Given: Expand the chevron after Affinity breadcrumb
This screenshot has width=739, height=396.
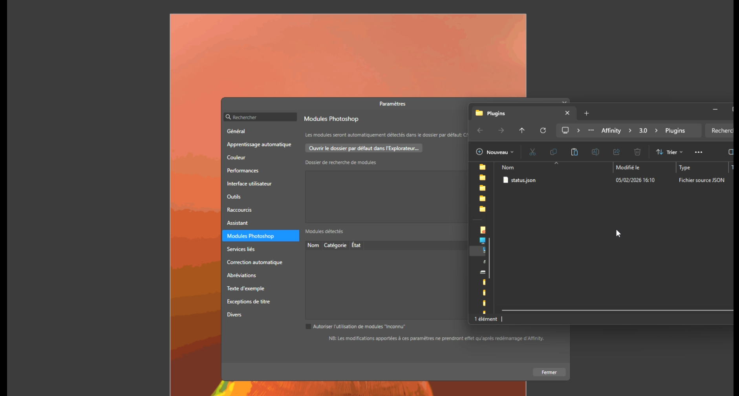Looking at the screenshot, I should (x=630, y=131).
